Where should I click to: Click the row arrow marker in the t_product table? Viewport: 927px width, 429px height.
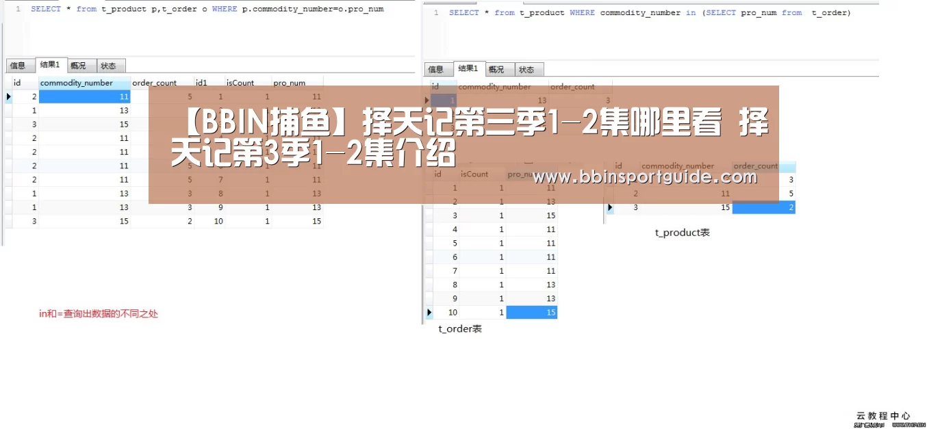(609, 207)
